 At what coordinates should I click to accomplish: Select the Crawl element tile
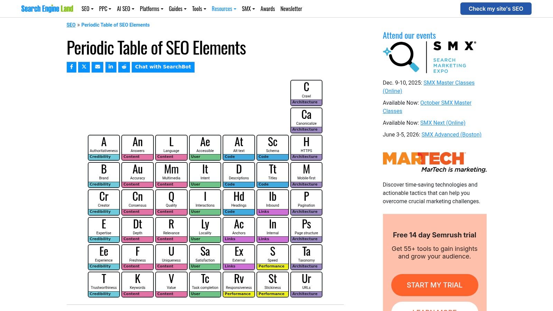[306, 92]
